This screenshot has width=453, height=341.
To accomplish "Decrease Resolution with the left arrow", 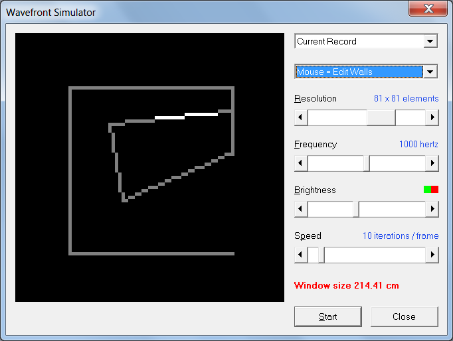I will 301,117.
